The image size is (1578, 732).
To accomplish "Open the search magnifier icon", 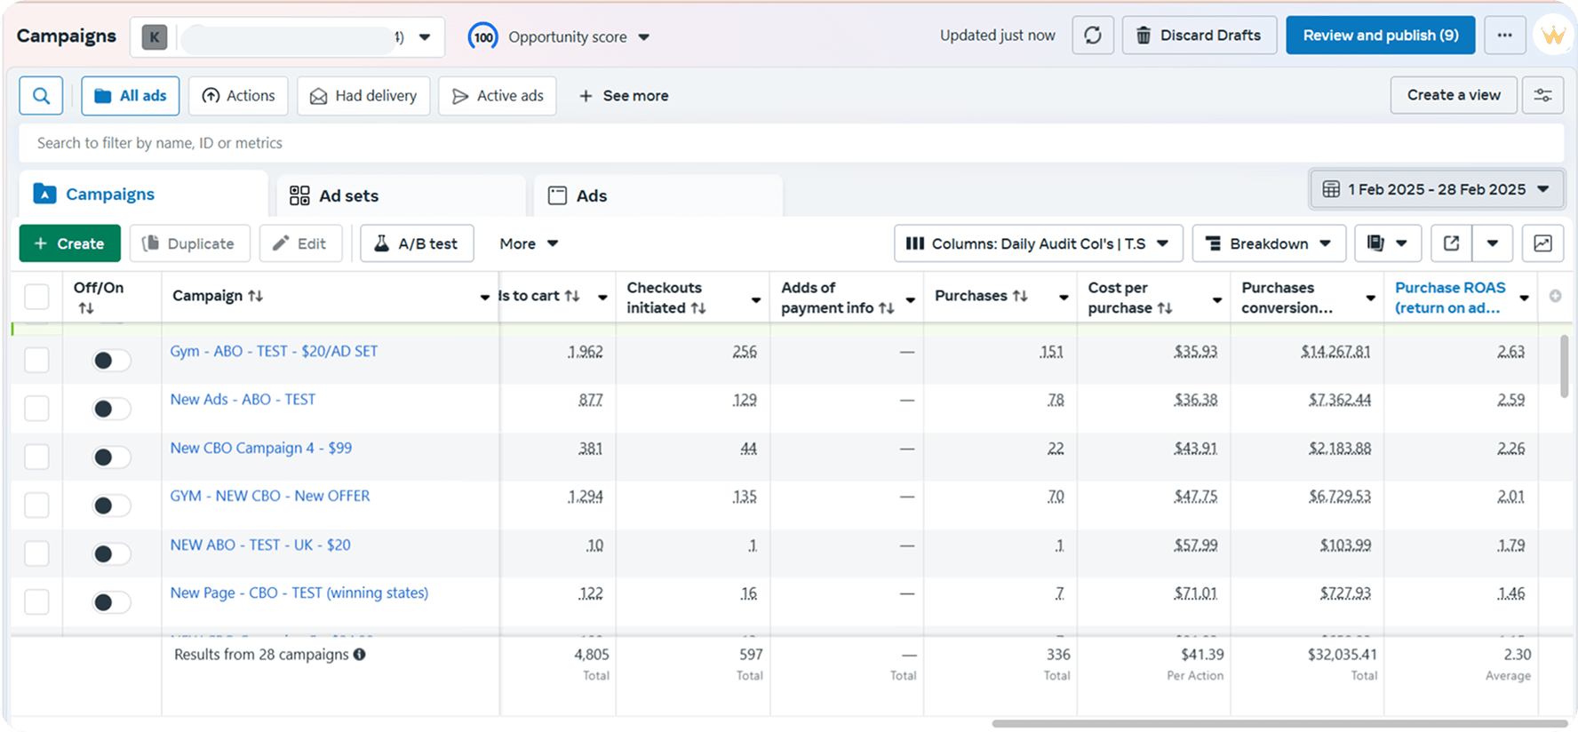I will click(x=41, y=96).
